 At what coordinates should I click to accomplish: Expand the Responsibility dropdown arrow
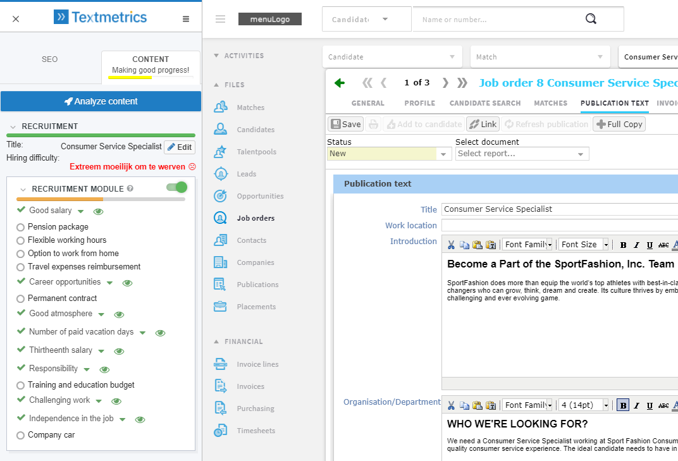87,369
